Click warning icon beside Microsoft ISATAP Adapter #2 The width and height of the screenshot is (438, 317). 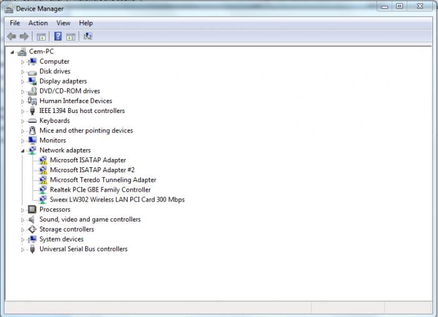43,170
